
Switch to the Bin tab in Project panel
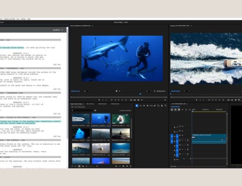click(x=90, y=104)
